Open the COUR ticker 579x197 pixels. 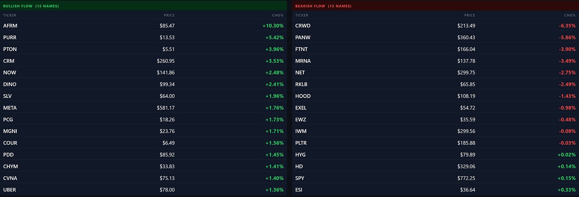(10, 143)
